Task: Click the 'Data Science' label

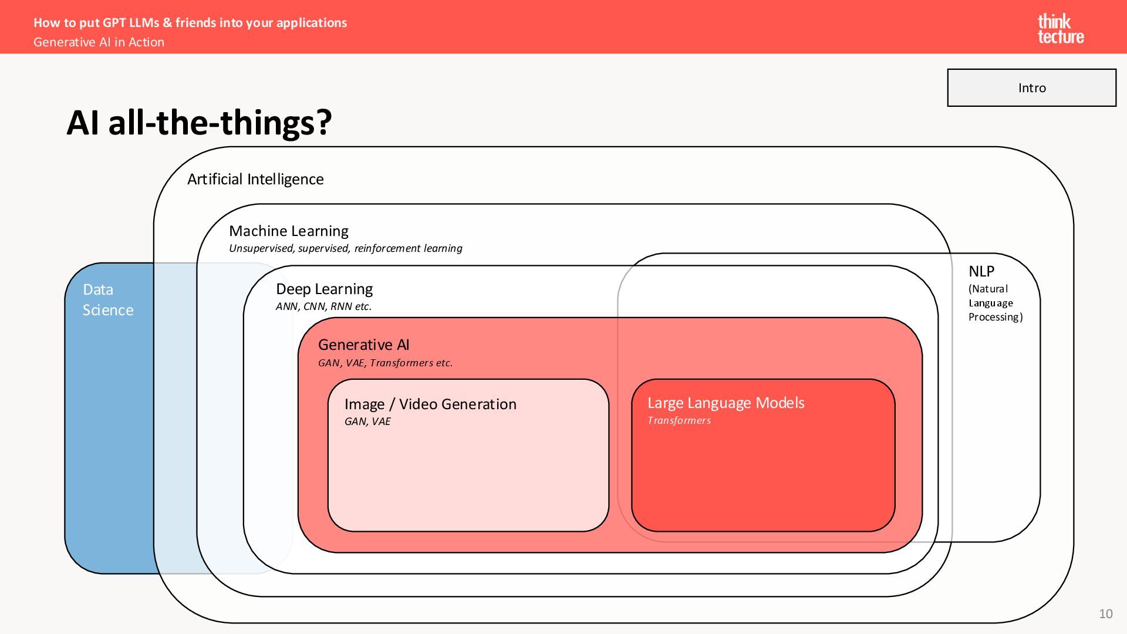Action: tap(108, 299)
